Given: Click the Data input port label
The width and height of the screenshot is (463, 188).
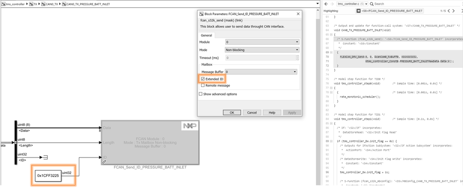Looking at the screenshot, I should pos(107,127).
